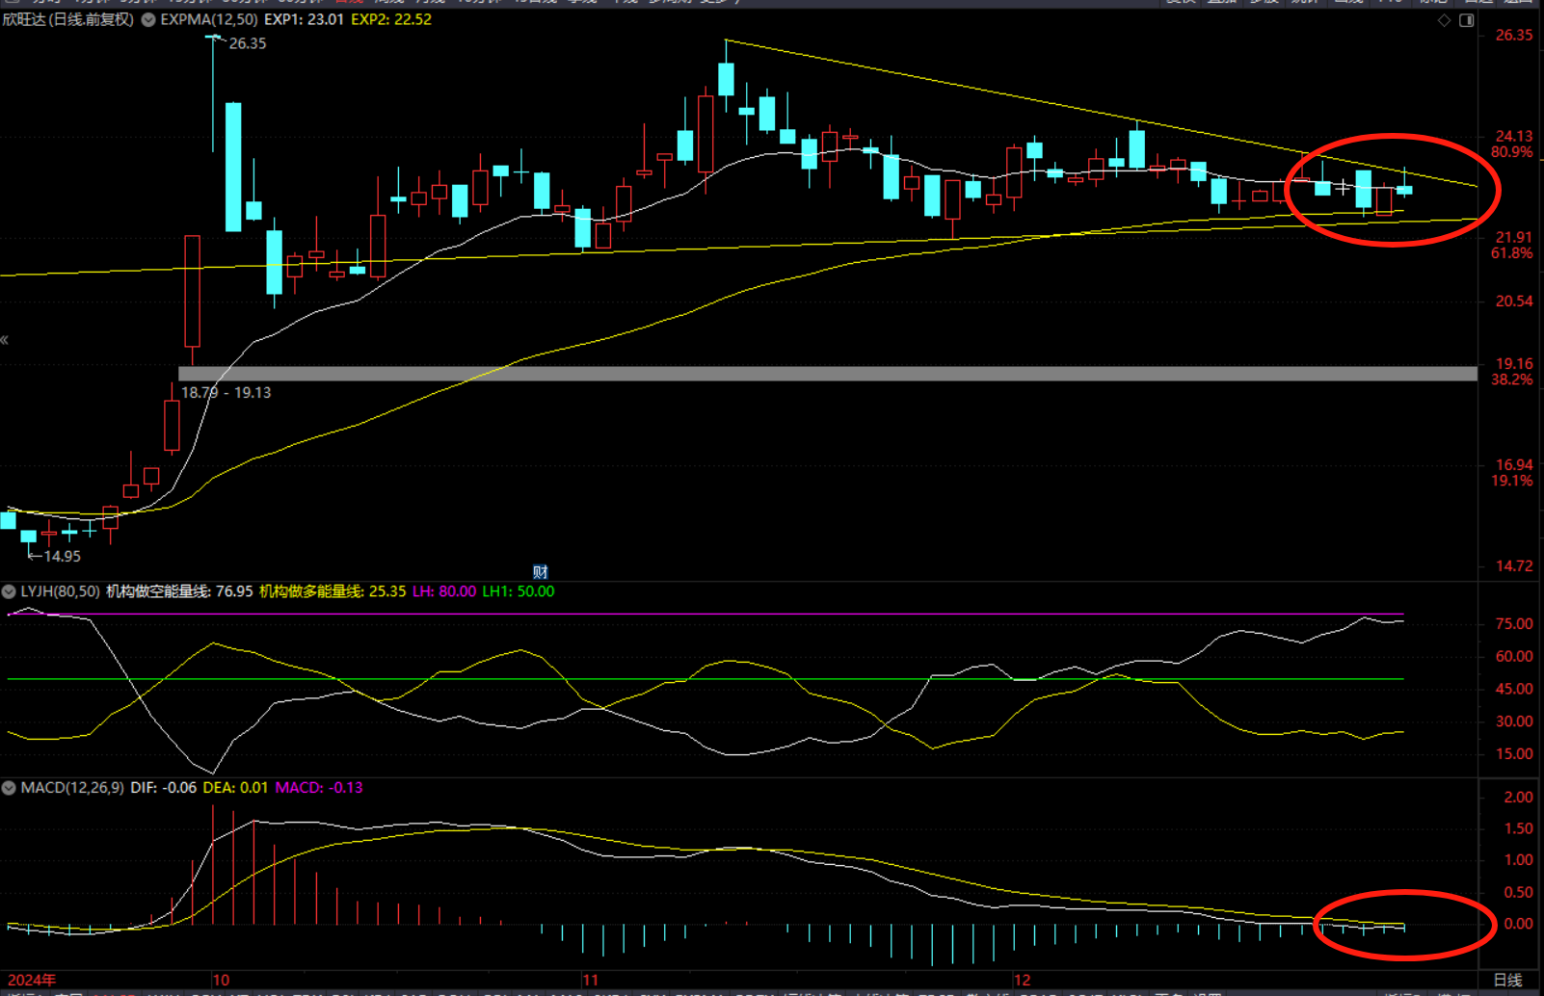The width and height of the screenshot is (1544, 996).
Task: Click the magenta LH: 80.00 value label
Action: pyautogui.click(x=444, y=591)
